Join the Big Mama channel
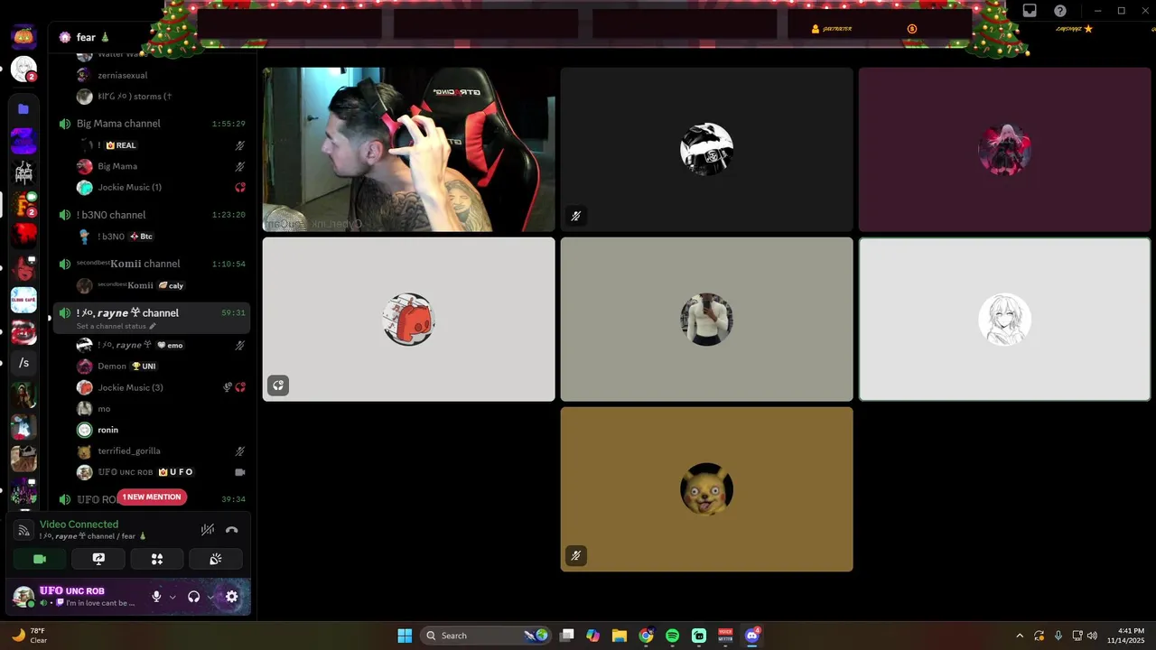This screenshot has height=650, width=1156. click(x=152, y=124)
